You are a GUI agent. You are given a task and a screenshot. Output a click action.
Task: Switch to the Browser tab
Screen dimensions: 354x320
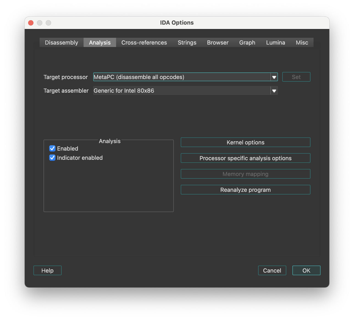point(217,43)
